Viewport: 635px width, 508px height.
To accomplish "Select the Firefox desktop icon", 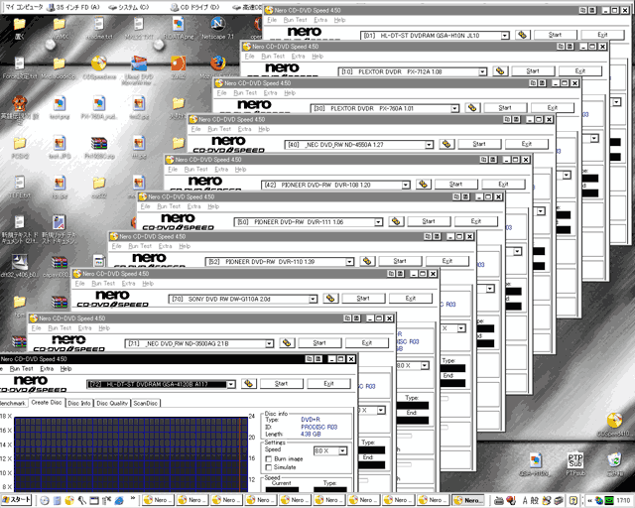I will click(x=217, y=67).
